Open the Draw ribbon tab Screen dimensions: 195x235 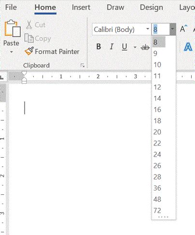[115, 7]
